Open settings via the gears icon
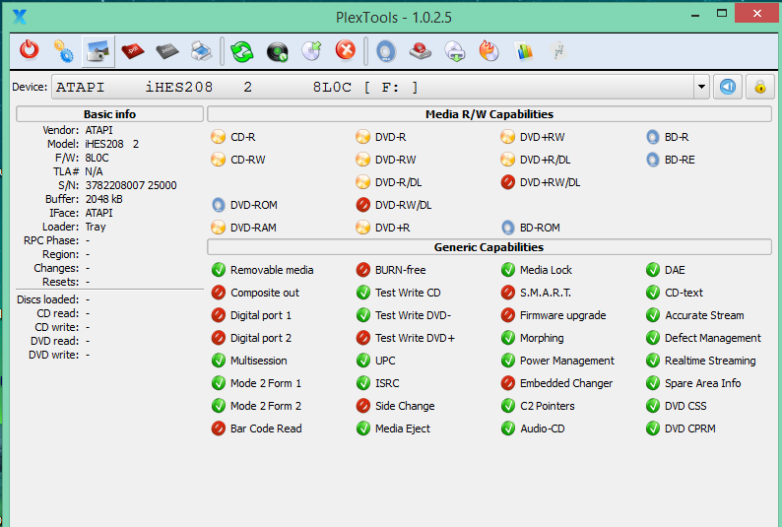 [63, 51]
